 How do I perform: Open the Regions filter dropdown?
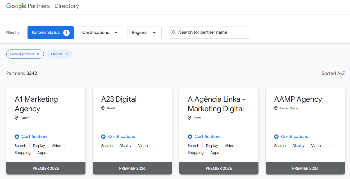144,32
